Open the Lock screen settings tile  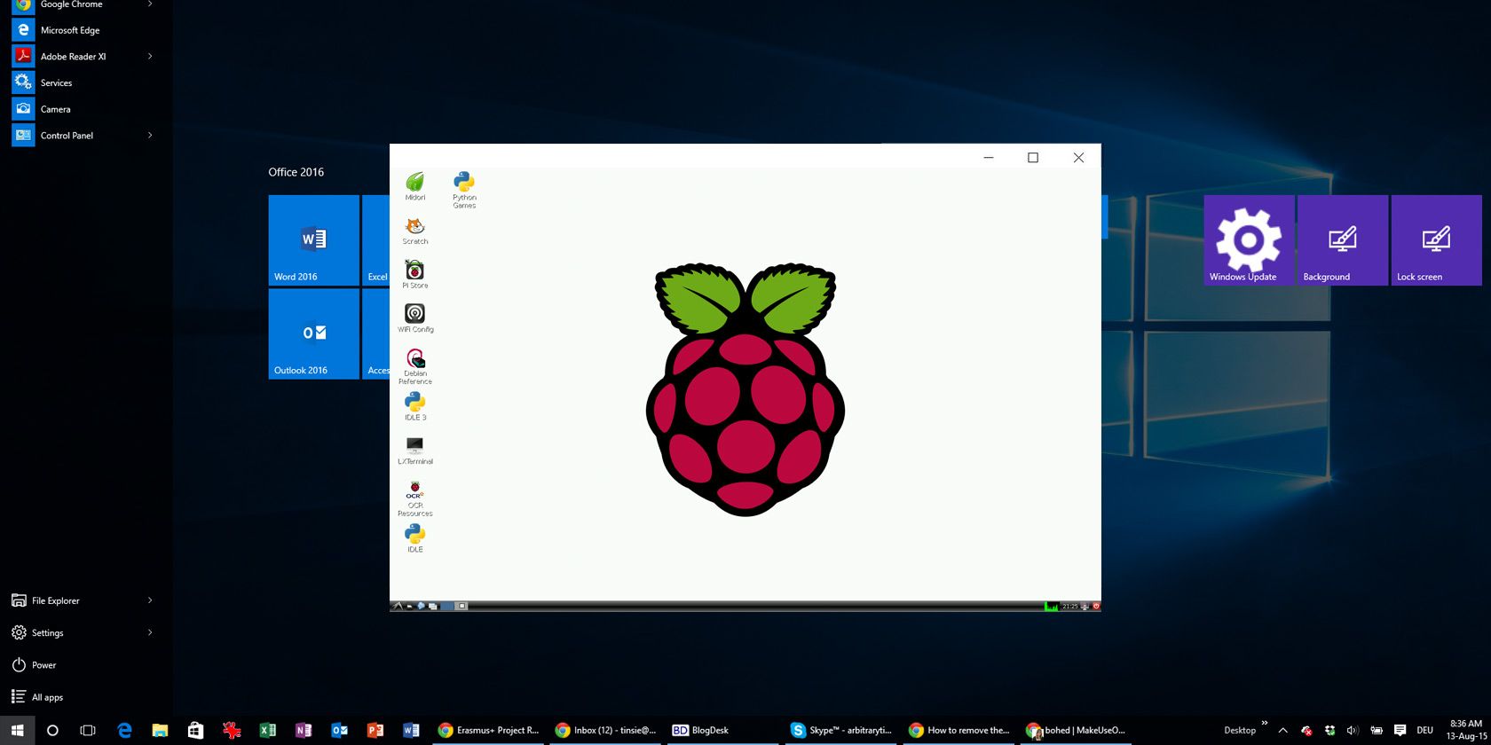click(1437, 240)
